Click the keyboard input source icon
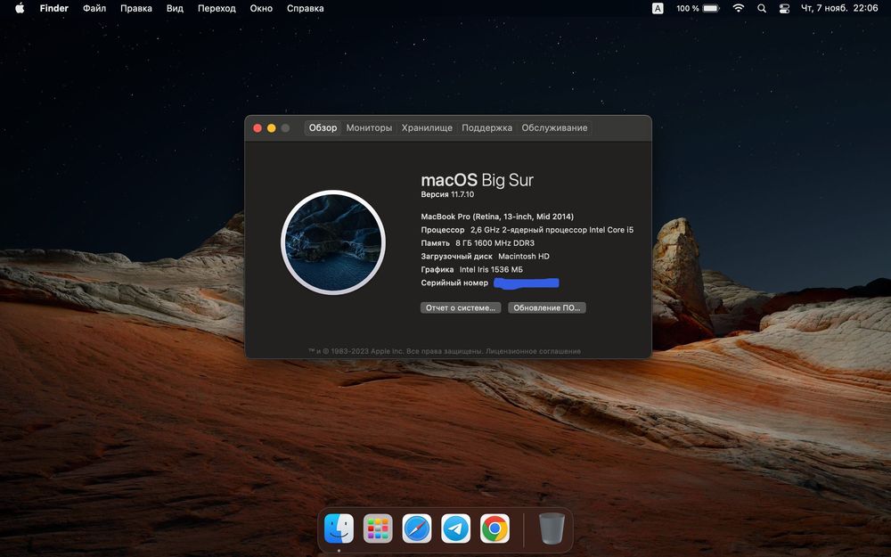Image resolution: width=891 pixels, height=557 pixels. (x=658, y=8)
